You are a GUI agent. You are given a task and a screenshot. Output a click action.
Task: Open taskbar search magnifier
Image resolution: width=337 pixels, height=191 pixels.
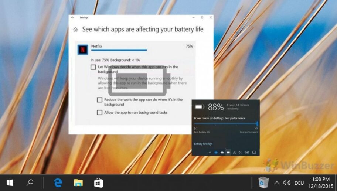[x=30, y=183]
